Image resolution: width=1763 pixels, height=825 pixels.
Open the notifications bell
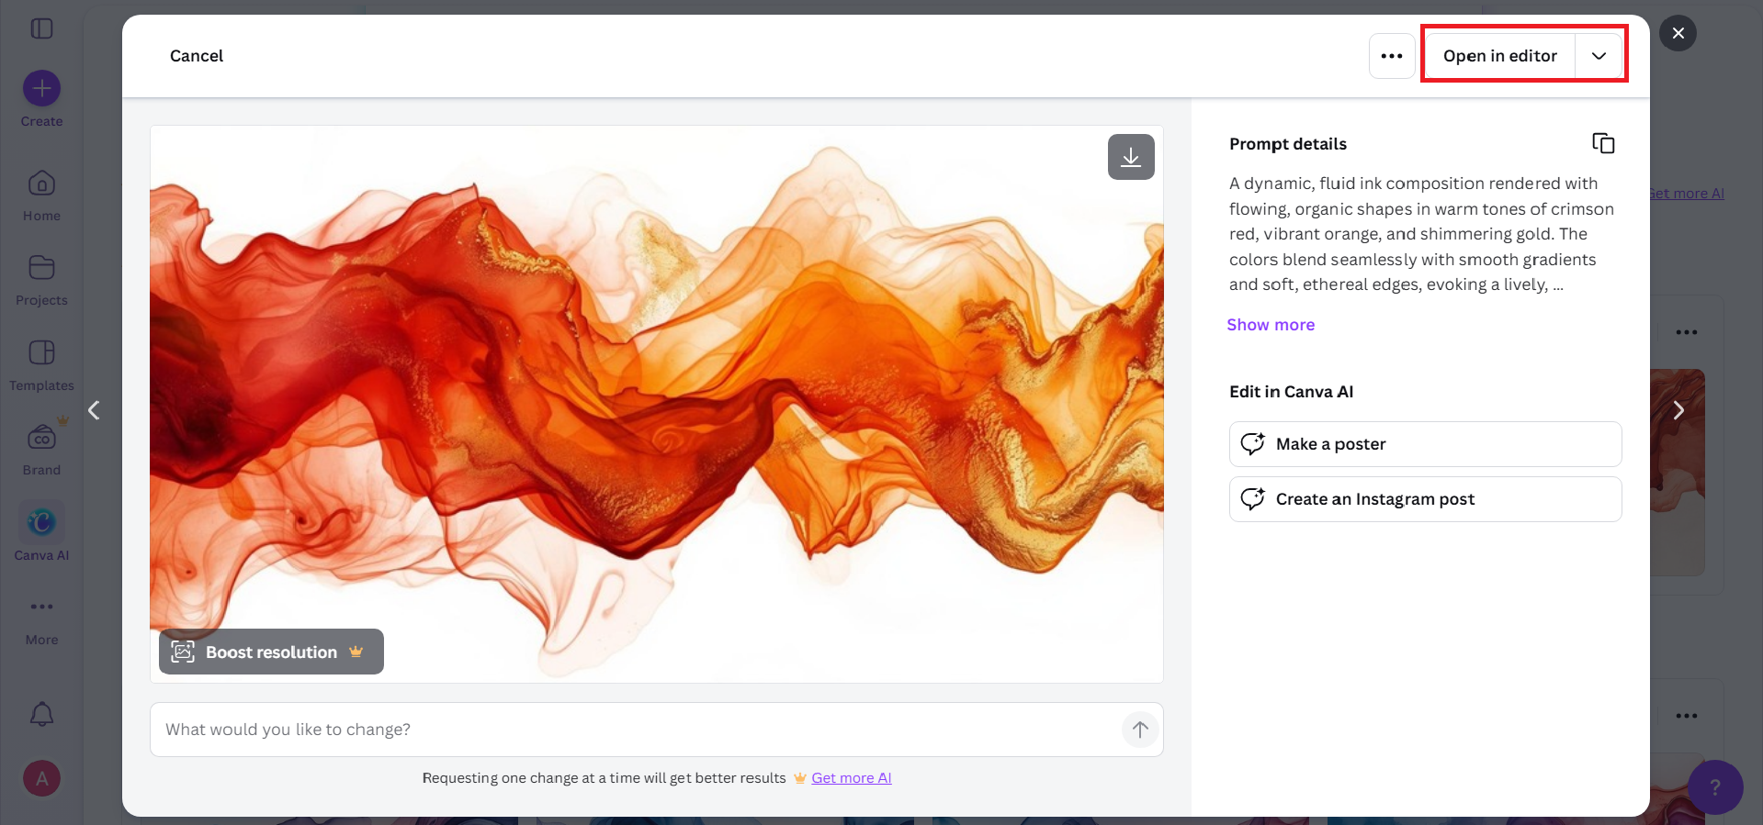click(41, 714)
